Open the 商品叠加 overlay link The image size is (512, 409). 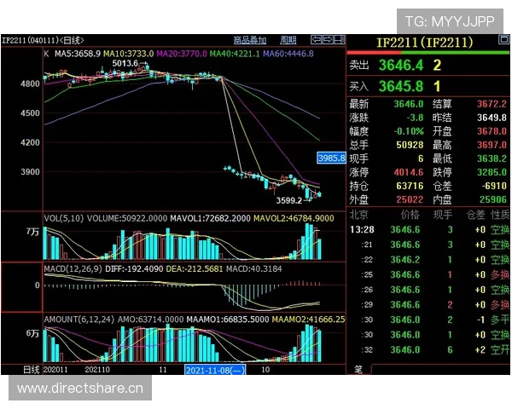[x=250, y=40]
